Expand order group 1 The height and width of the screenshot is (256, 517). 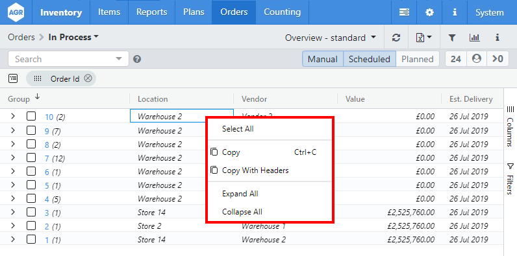13,239
